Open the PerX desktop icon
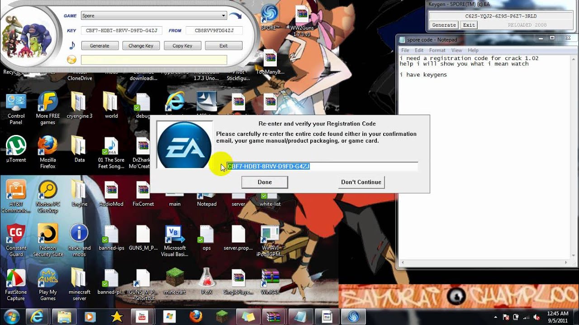 pyautogui.click(x=206, y=282)
